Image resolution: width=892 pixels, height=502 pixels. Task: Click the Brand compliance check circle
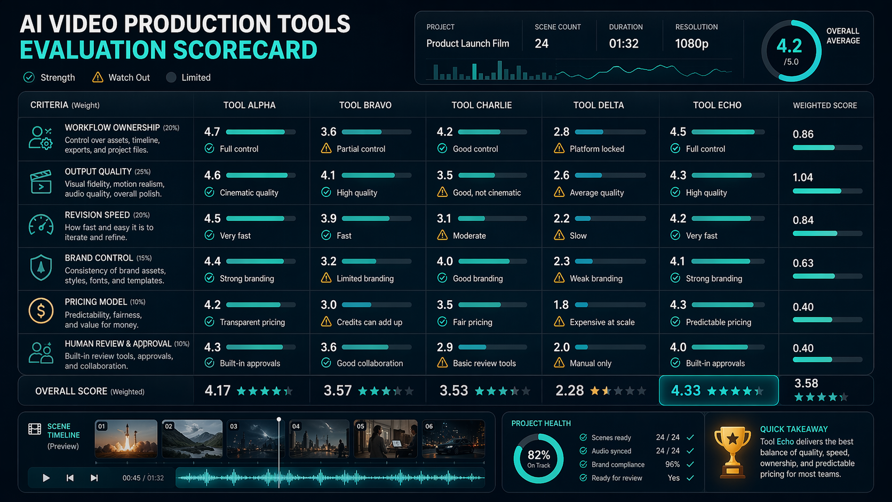pyautogui.click(x=583, y=464)
